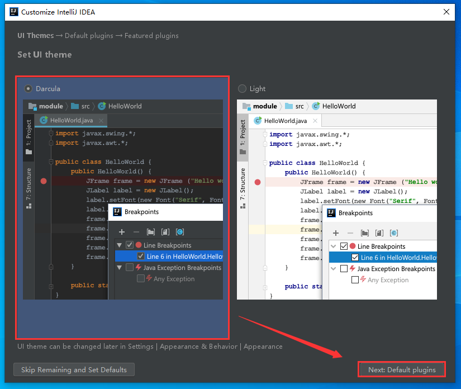Toggle Line Breakpoints checkbox in Darcula preview
Image resolution: width=461 pixels, height=389 pixels.
(130, 245)
